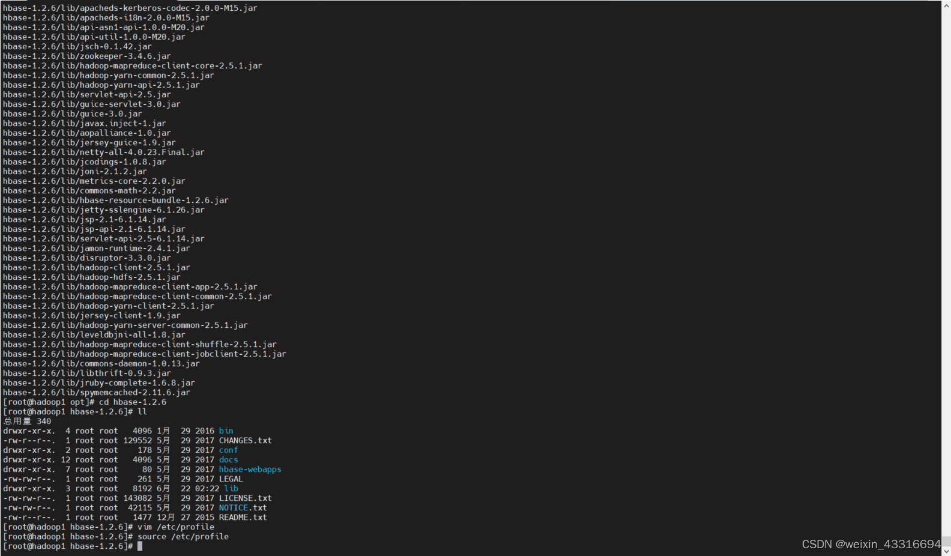Click the 'hadoop-mapreduce-client-shuffle-2.5.1.jar' line
The height and width of the screenshot is (556, 951).
140,345
